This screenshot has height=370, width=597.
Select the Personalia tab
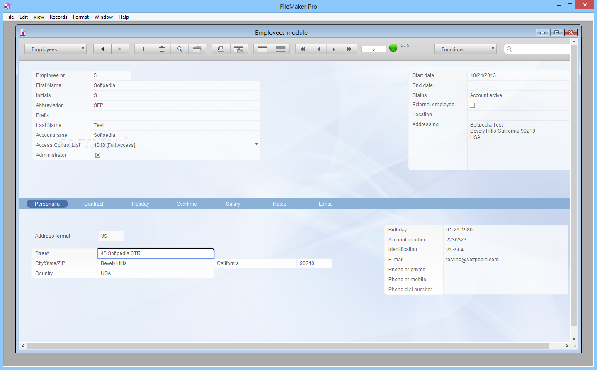[47, 204]
